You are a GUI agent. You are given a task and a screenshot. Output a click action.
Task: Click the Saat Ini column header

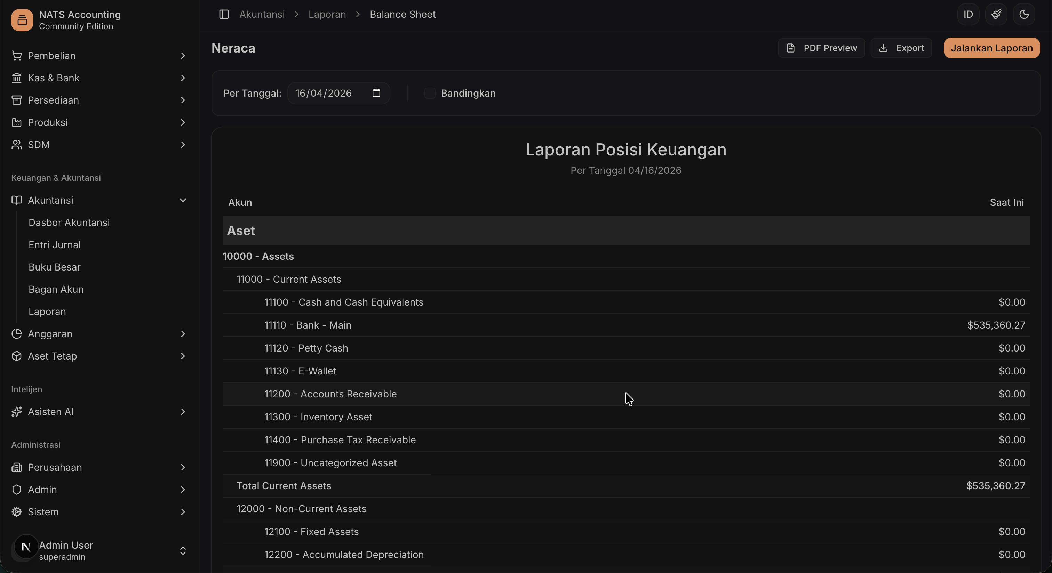[1007, 202]
